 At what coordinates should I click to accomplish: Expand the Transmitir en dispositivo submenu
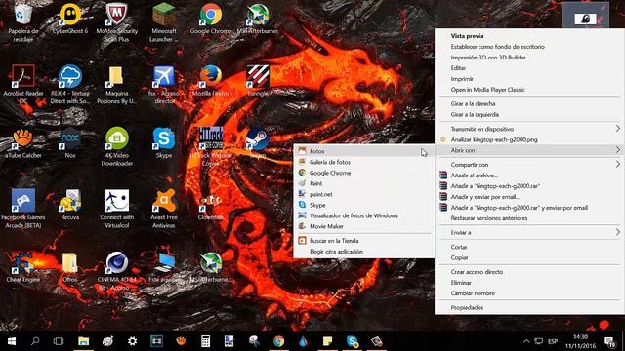pos(529,129)
